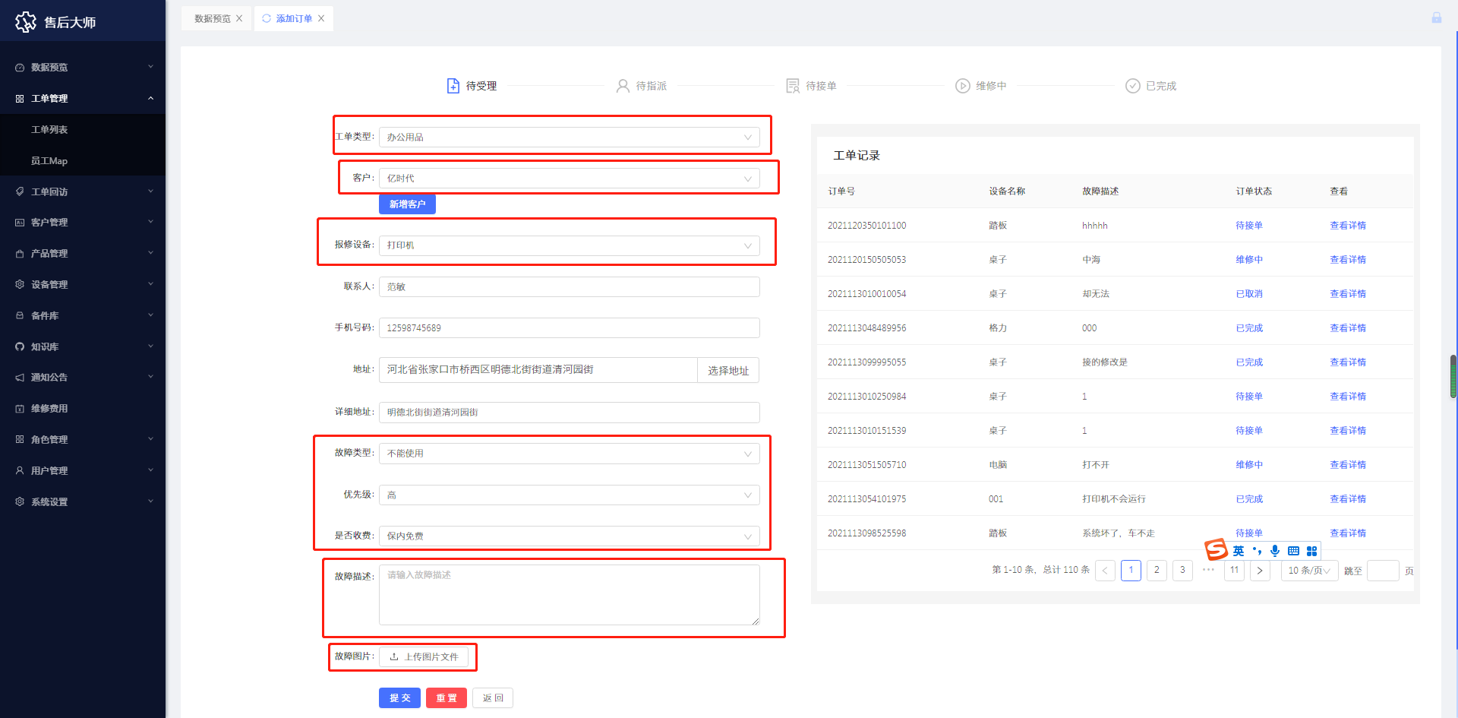Click the 新增客户 button
1458x718 pixels.
coord(407,204)
